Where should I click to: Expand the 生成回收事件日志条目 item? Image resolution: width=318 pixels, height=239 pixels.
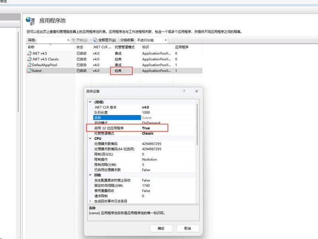click(90, 201)
